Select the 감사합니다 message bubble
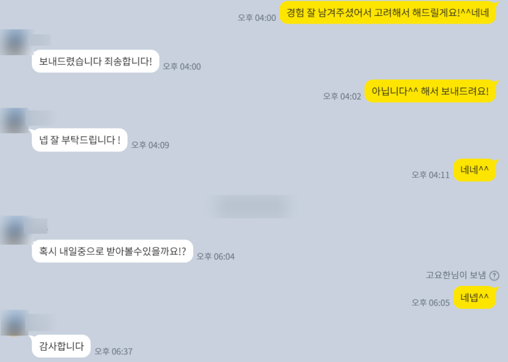 (x=61, y=346)
